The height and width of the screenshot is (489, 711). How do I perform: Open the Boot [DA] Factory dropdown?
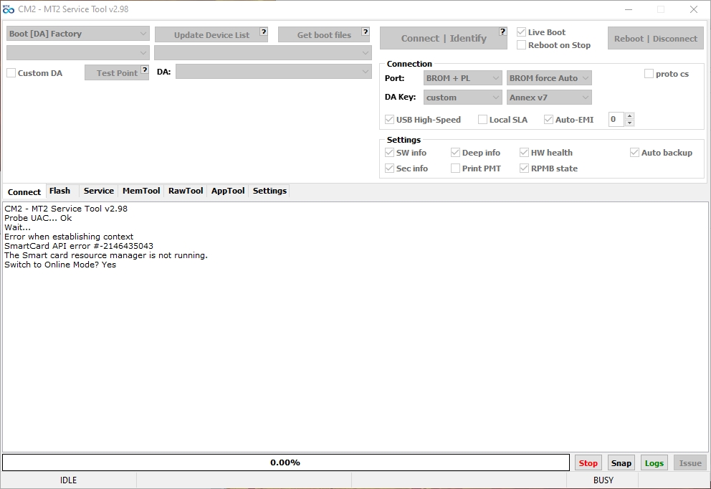tap(77, 34)
